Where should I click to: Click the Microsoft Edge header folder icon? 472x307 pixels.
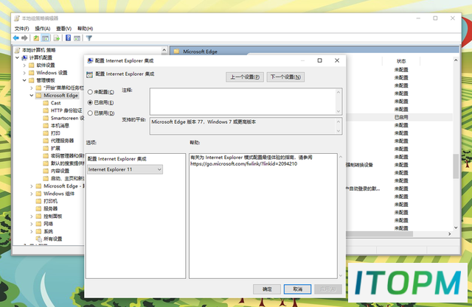pyautogui.click(x=177, y=52)
